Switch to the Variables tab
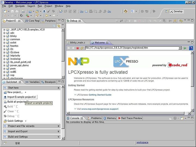Viewport: 196px width, 147px height. click(32, 82)
